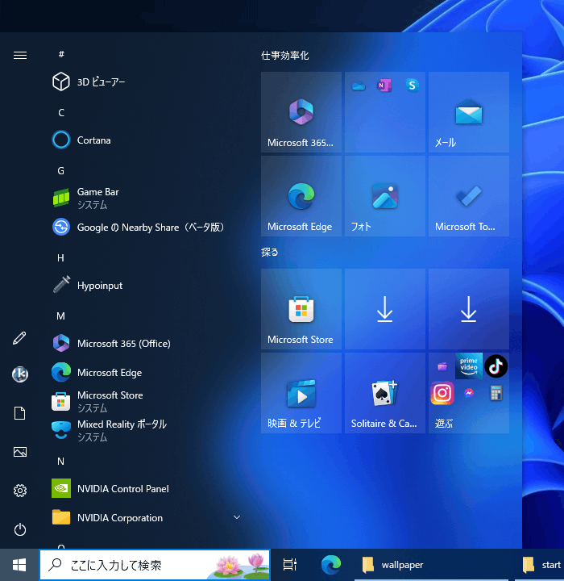
Task: Click the Microsoft 365 tile
Action: click(301, 112)
